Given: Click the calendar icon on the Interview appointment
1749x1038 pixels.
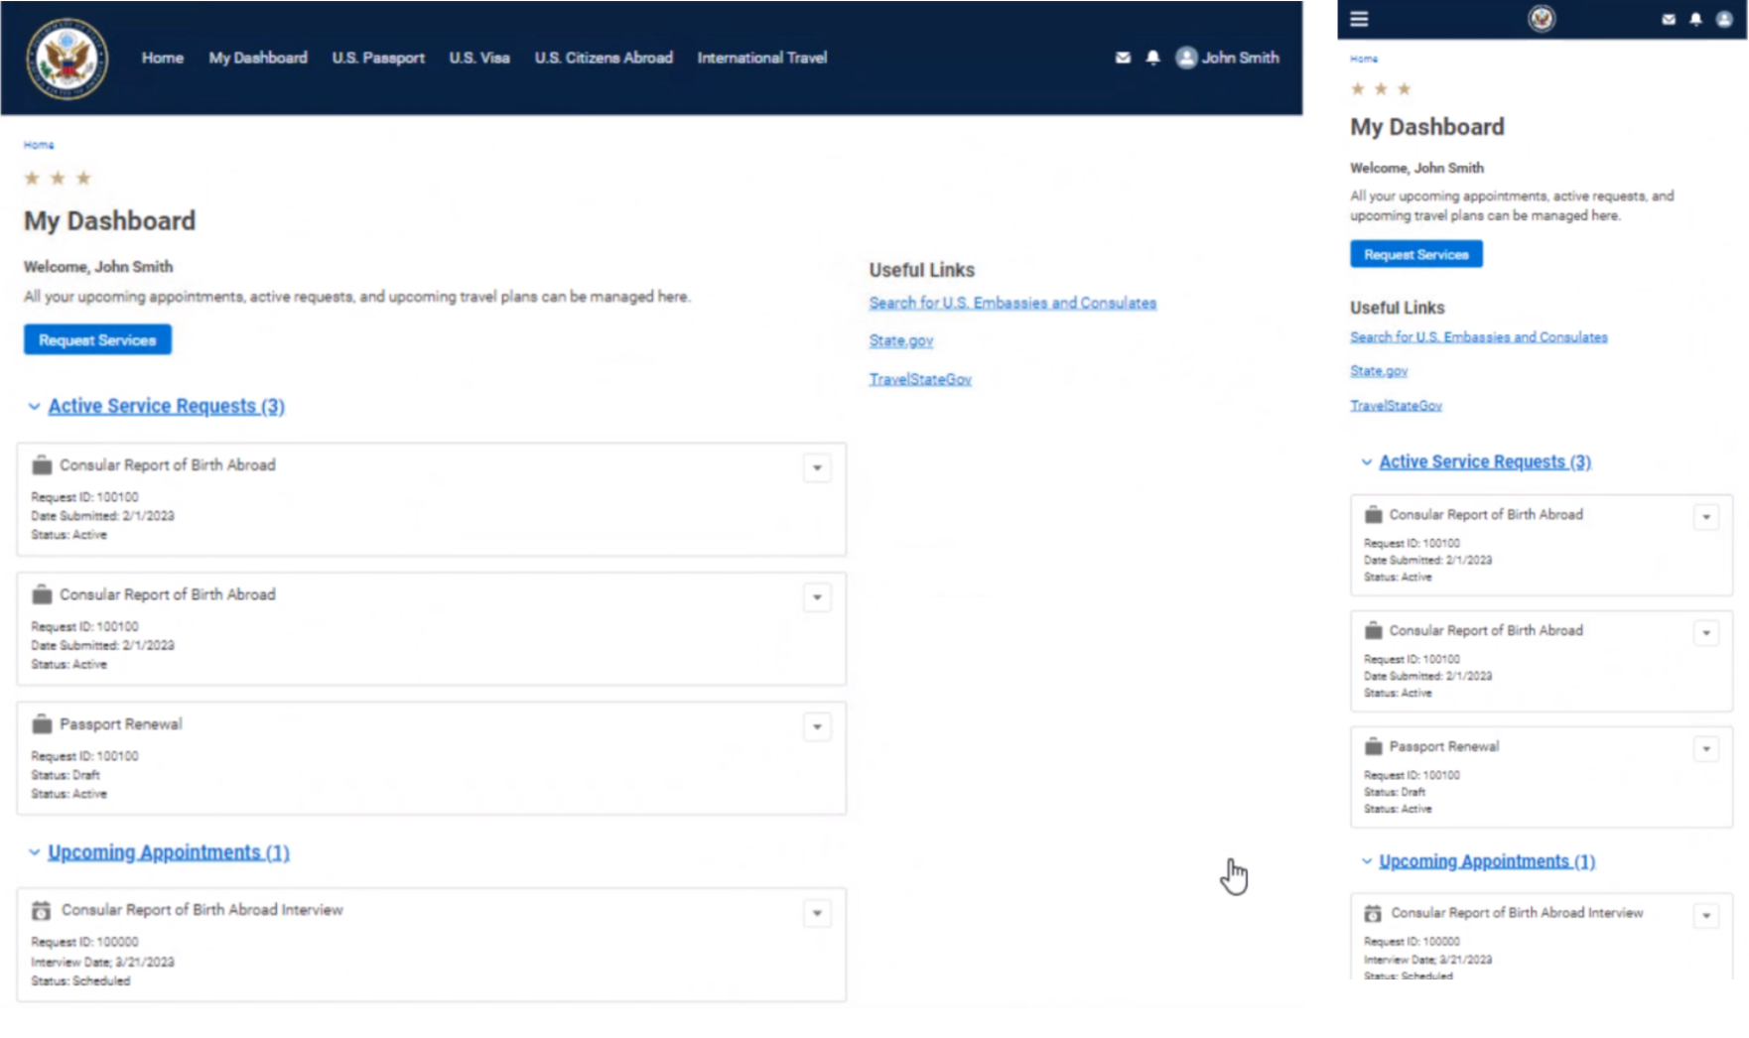Looking at the screenshot, I should [42, 910].
